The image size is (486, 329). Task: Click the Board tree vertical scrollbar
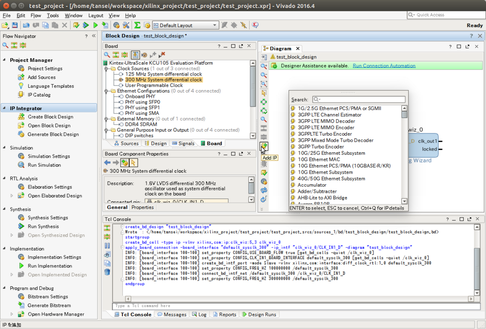tap(253, 99)
